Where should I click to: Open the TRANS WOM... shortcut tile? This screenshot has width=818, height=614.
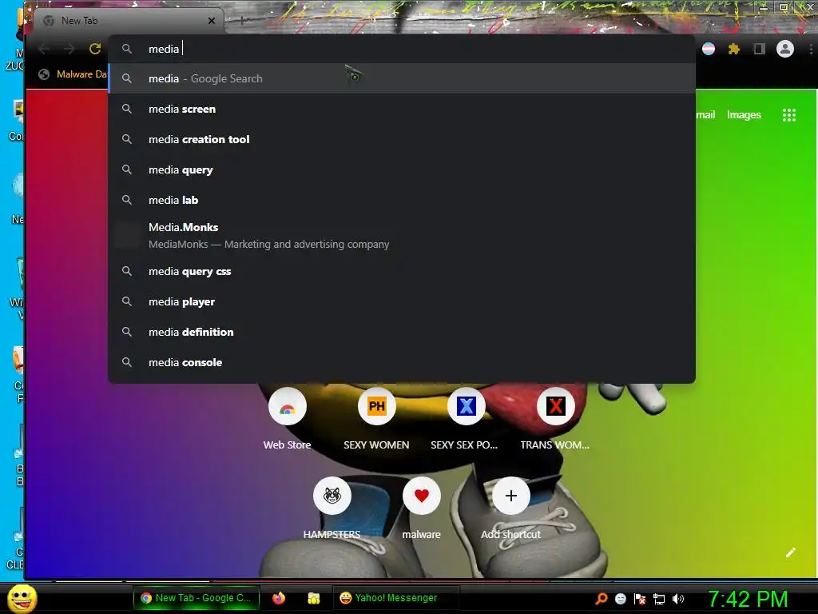(x=556, y=419)
